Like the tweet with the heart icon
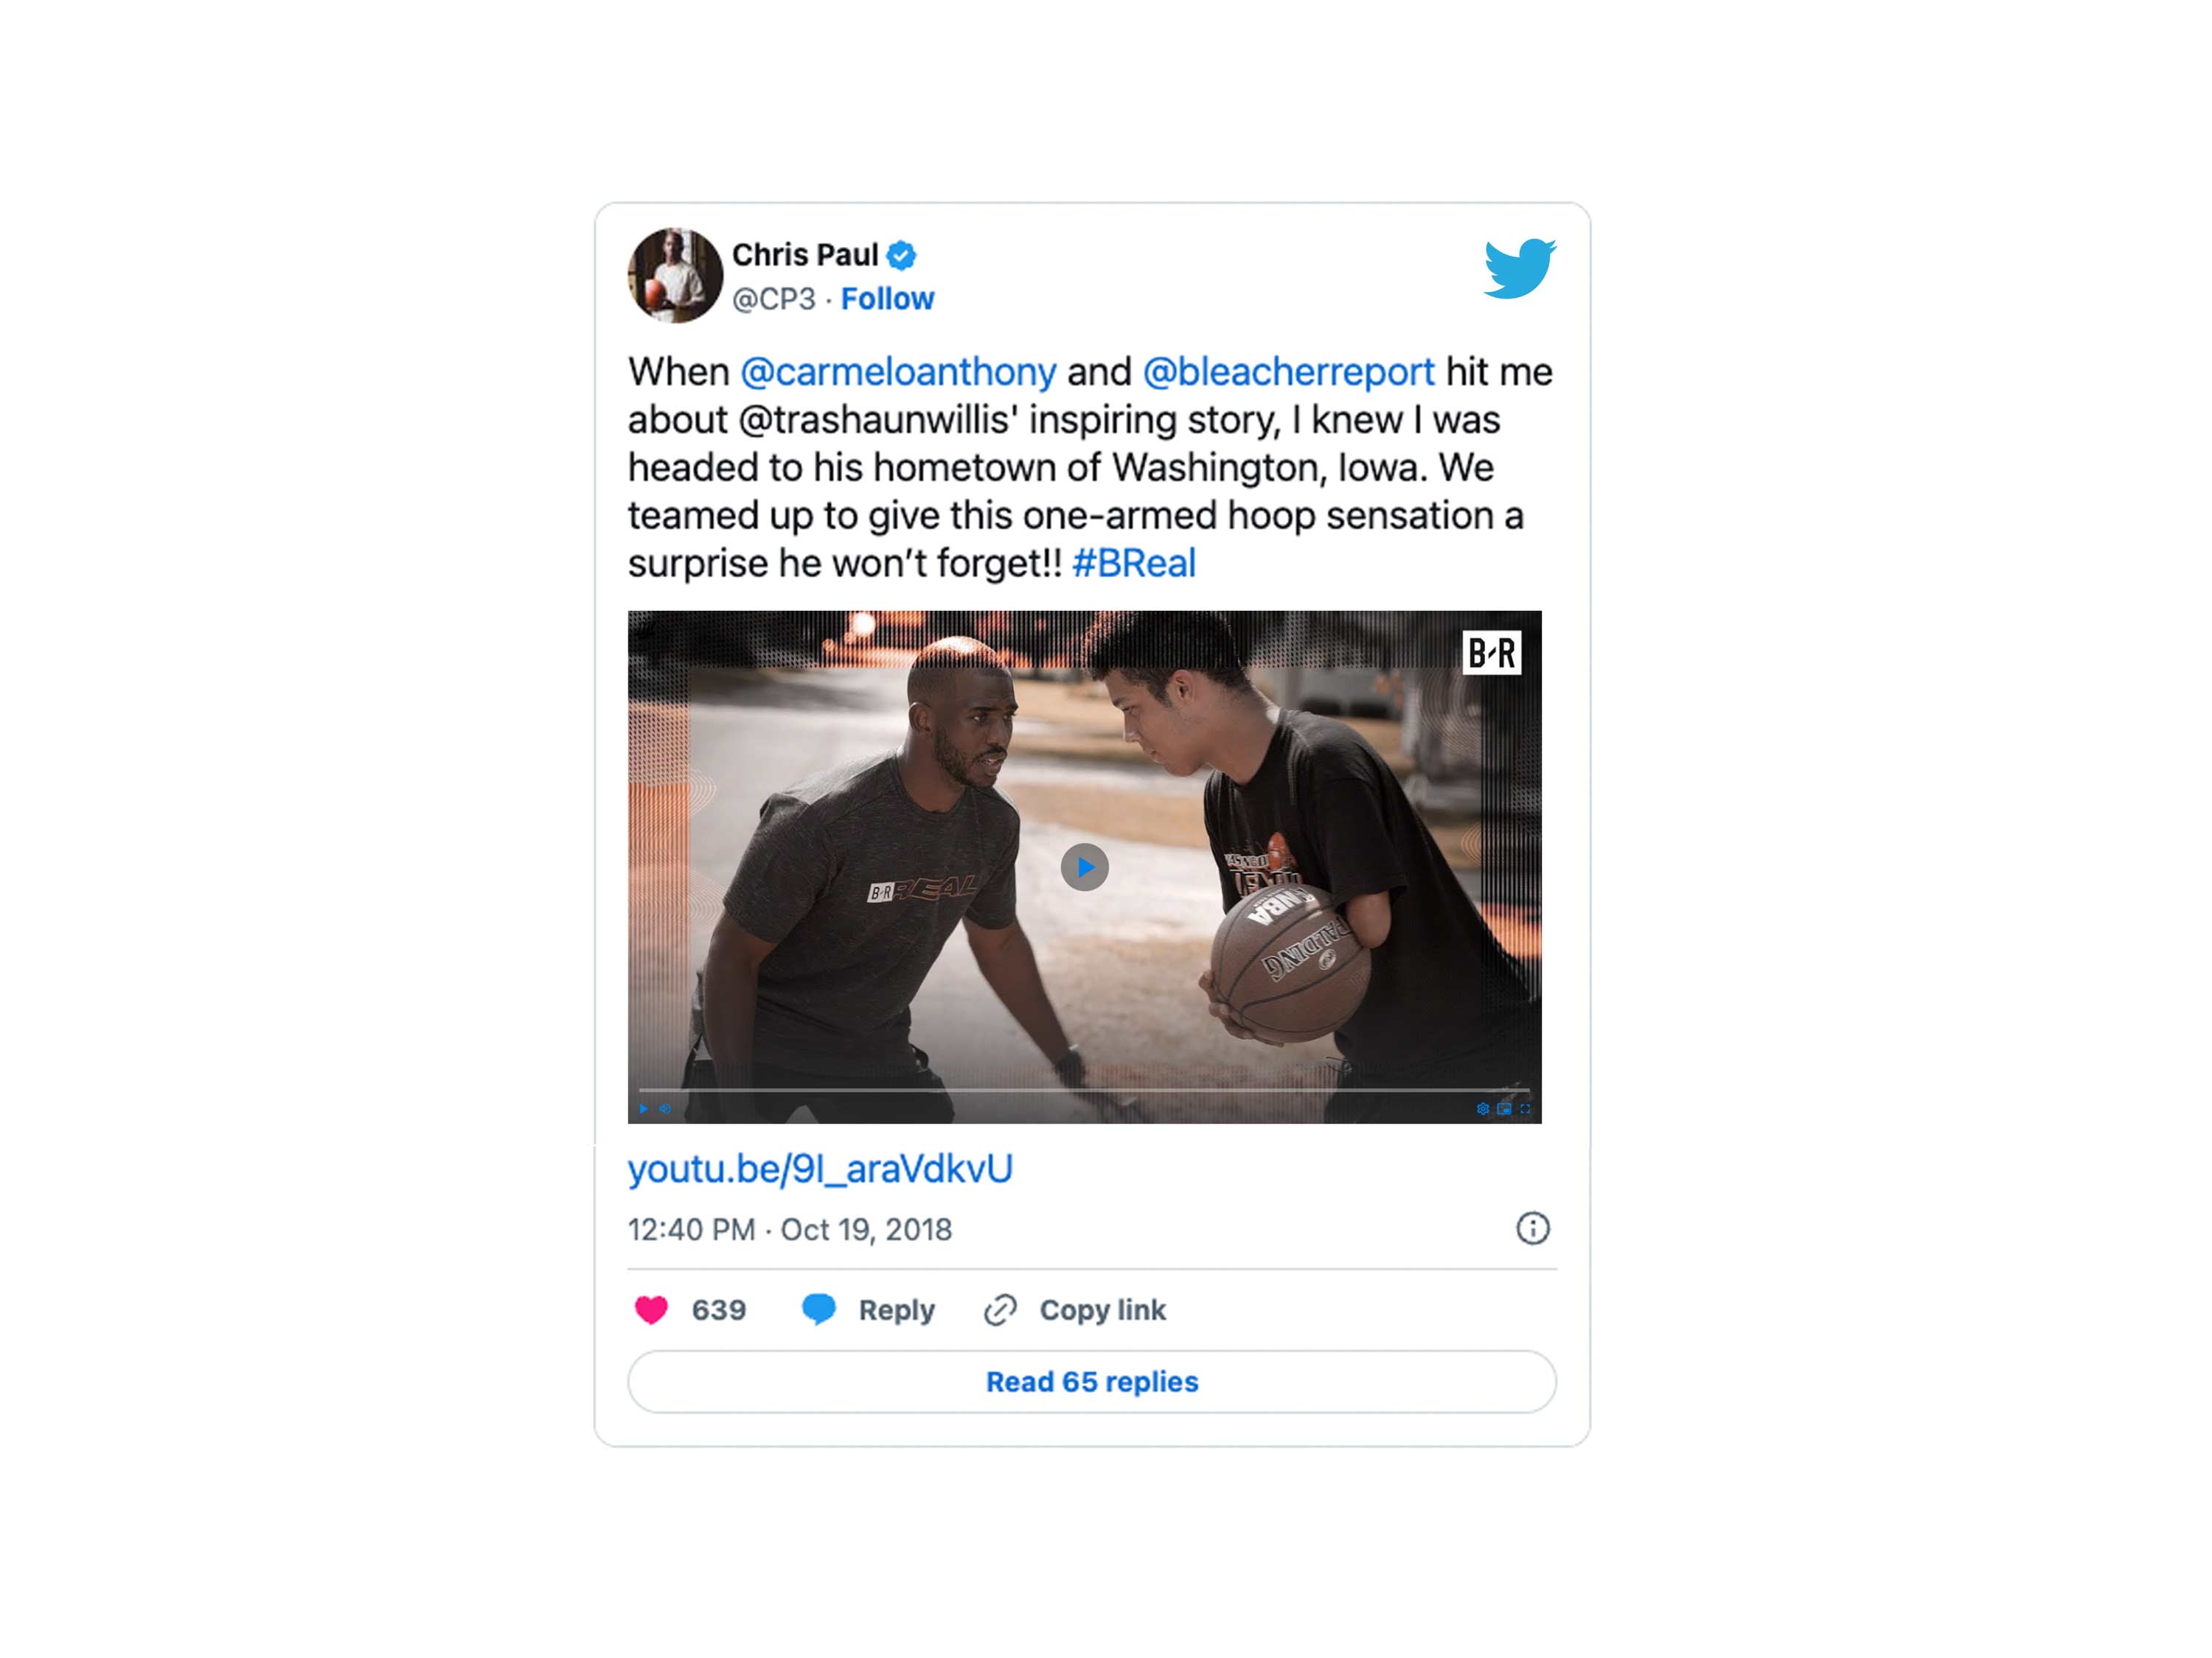Viewport: 2212px width, 1658px height. [651, 1309]
